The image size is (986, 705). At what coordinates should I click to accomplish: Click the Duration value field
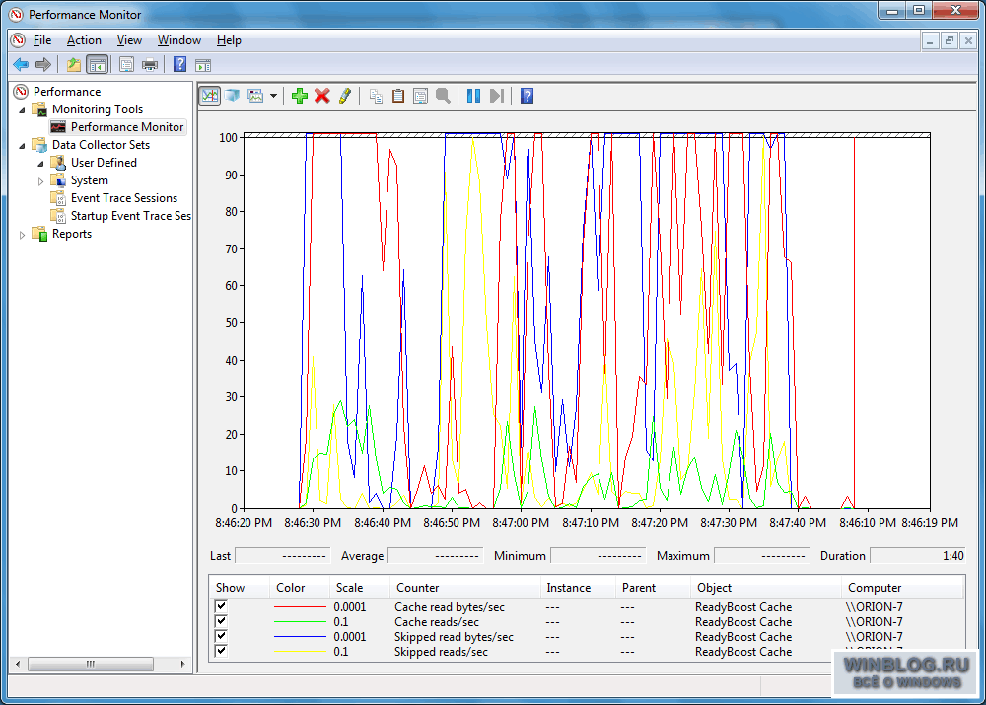[917, 556]
